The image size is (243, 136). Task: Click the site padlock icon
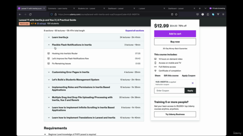point(55,14)
